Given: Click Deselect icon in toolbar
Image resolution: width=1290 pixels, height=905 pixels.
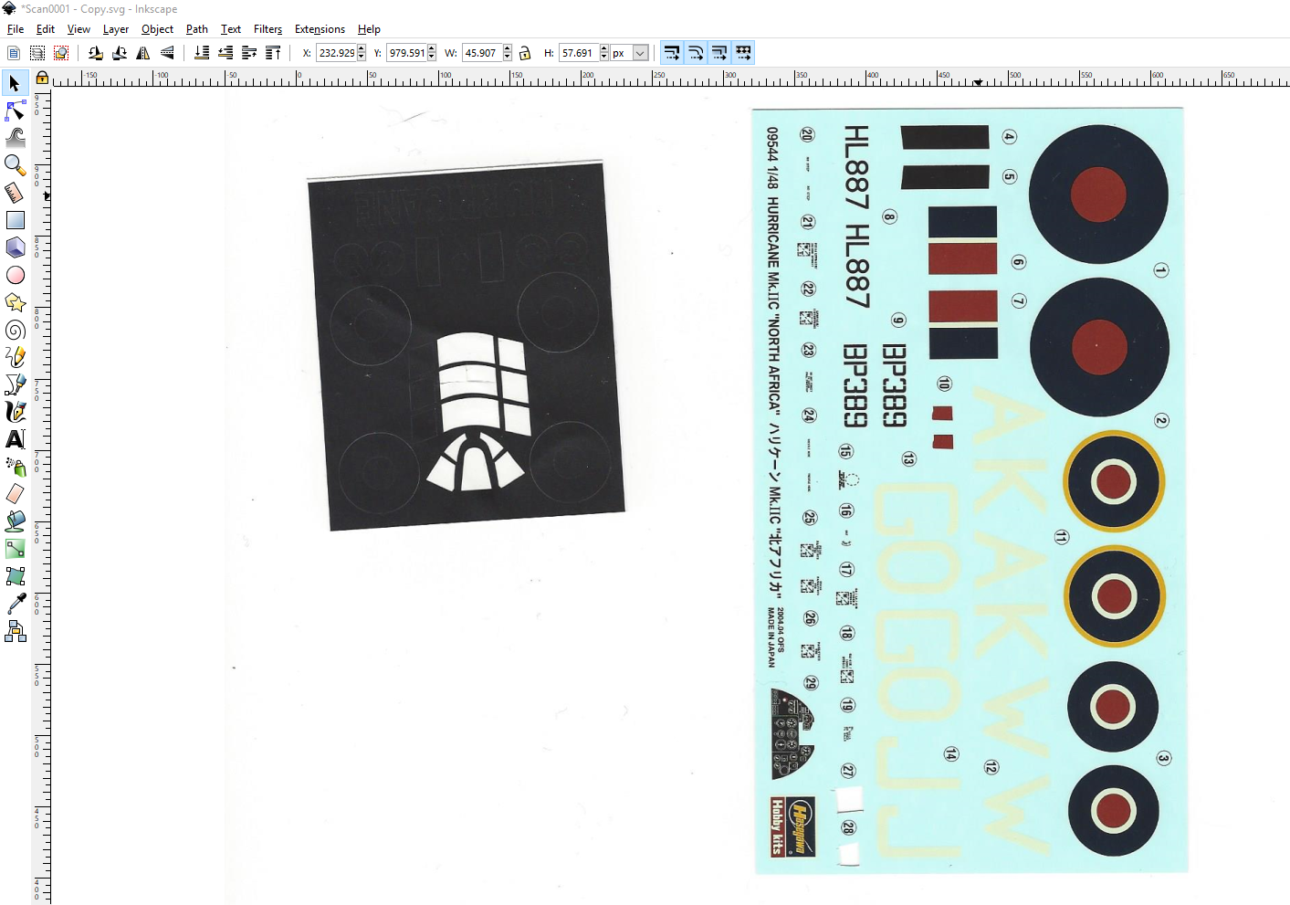Looking at the screenshot, I should 61,53.
